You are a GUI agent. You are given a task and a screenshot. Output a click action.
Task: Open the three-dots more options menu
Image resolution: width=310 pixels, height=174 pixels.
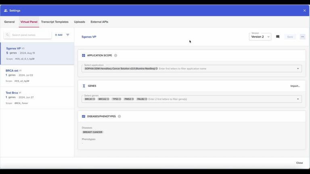pos(302,37)
